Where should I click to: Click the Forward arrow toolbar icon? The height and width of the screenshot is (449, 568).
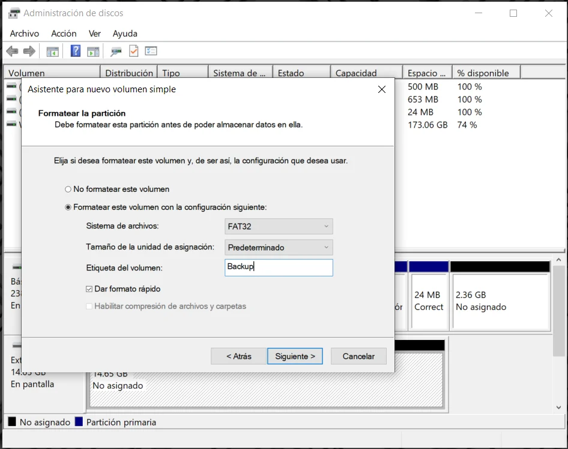pos(29,51)
